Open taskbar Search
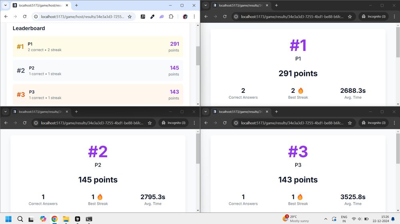 point(20,219)
